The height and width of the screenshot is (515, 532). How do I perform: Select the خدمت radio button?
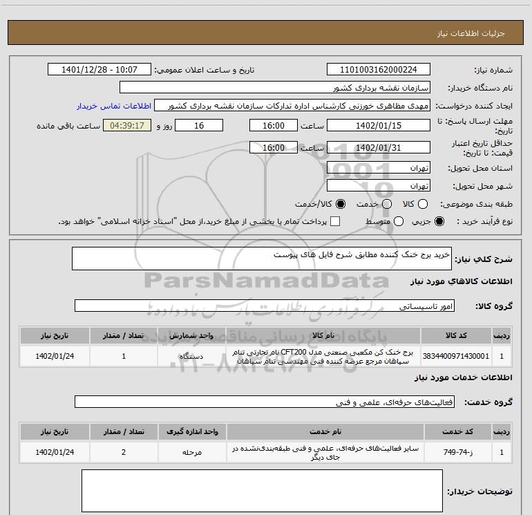tap(387, 204)
